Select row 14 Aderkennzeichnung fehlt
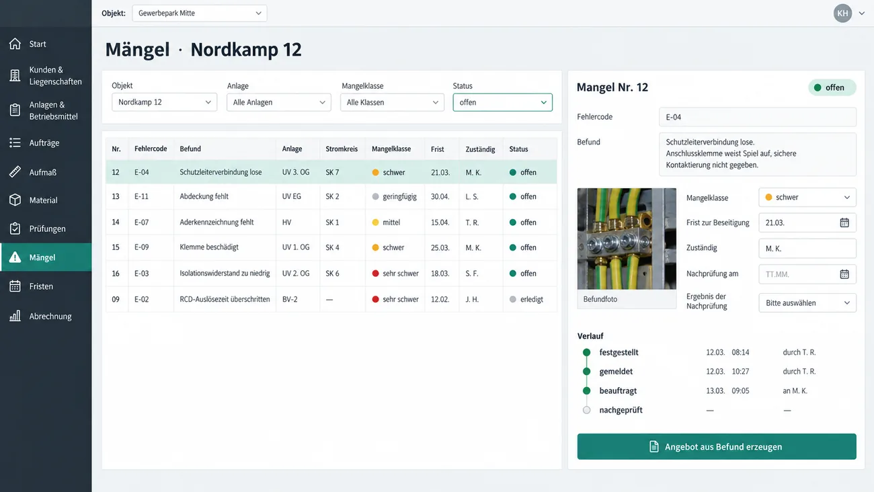This screenshot has height=492, width=874. pos(331,222)
